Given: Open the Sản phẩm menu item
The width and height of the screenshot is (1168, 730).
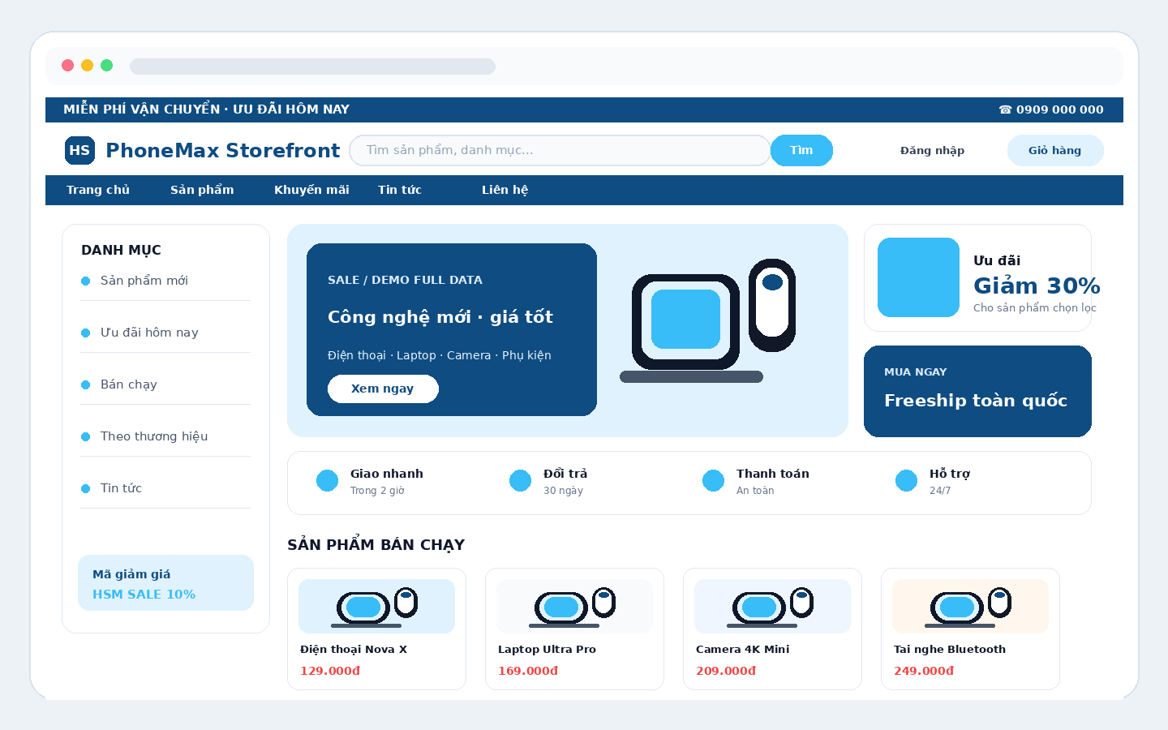Looking at the screenshot, I should [202, 190].
